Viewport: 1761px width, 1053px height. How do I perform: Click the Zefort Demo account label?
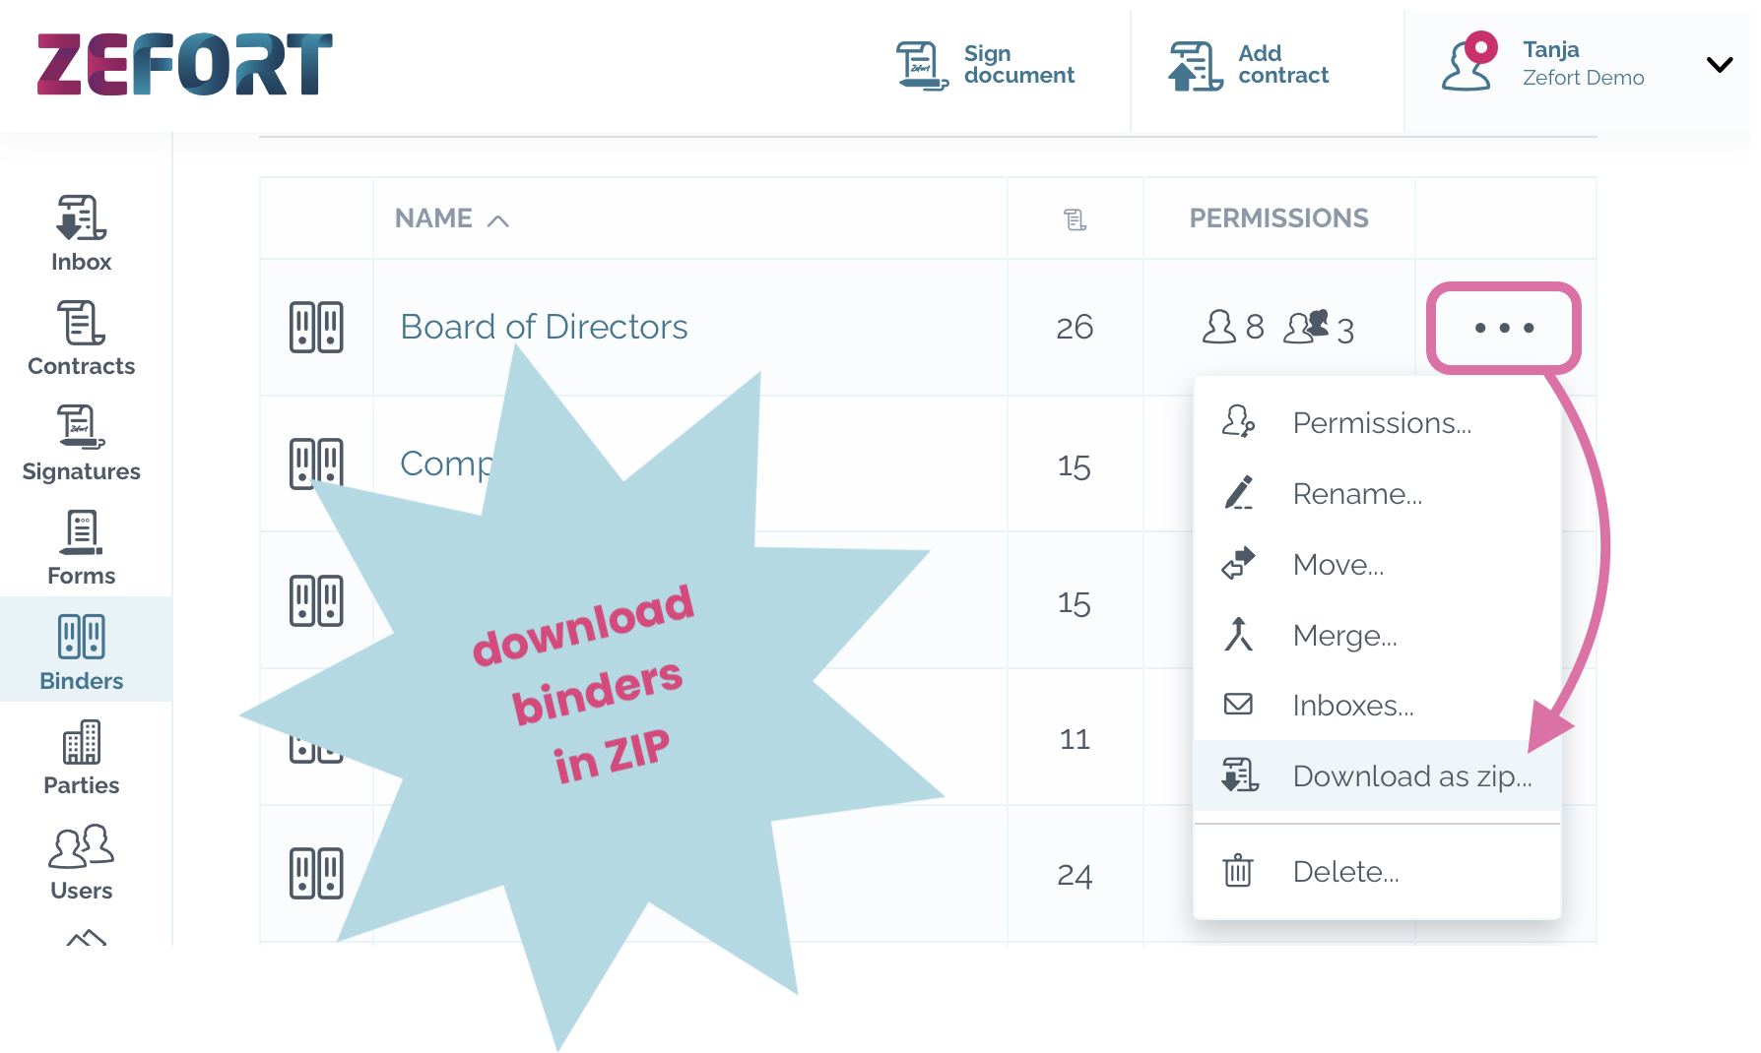(x=1583, y=78)
